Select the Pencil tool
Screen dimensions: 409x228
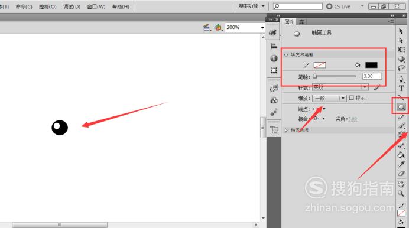coord(401,117)
